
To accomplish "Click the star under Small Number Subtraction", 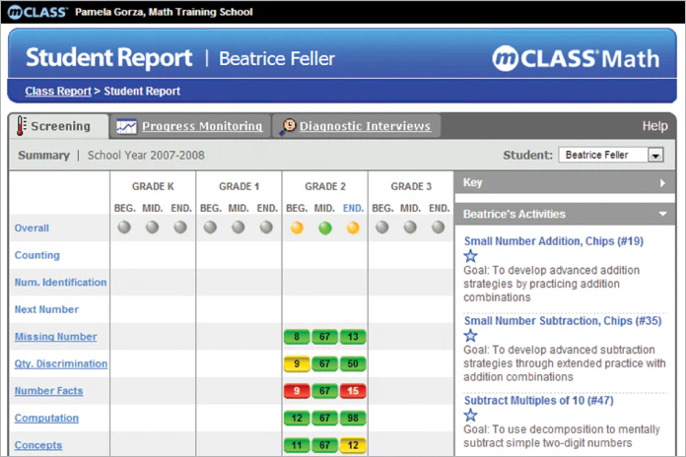I will 471,336.
